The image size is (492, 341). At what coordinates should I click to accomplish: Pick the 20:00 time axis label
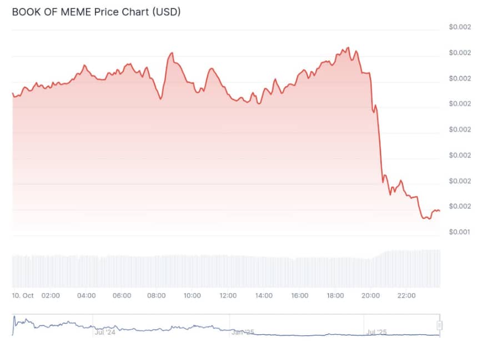pyautogui.click(x=370, y=295)
